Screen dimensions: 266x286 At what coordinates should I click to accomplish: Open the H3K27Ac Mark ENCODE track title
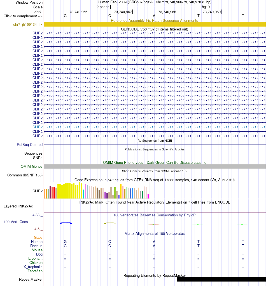155,202
